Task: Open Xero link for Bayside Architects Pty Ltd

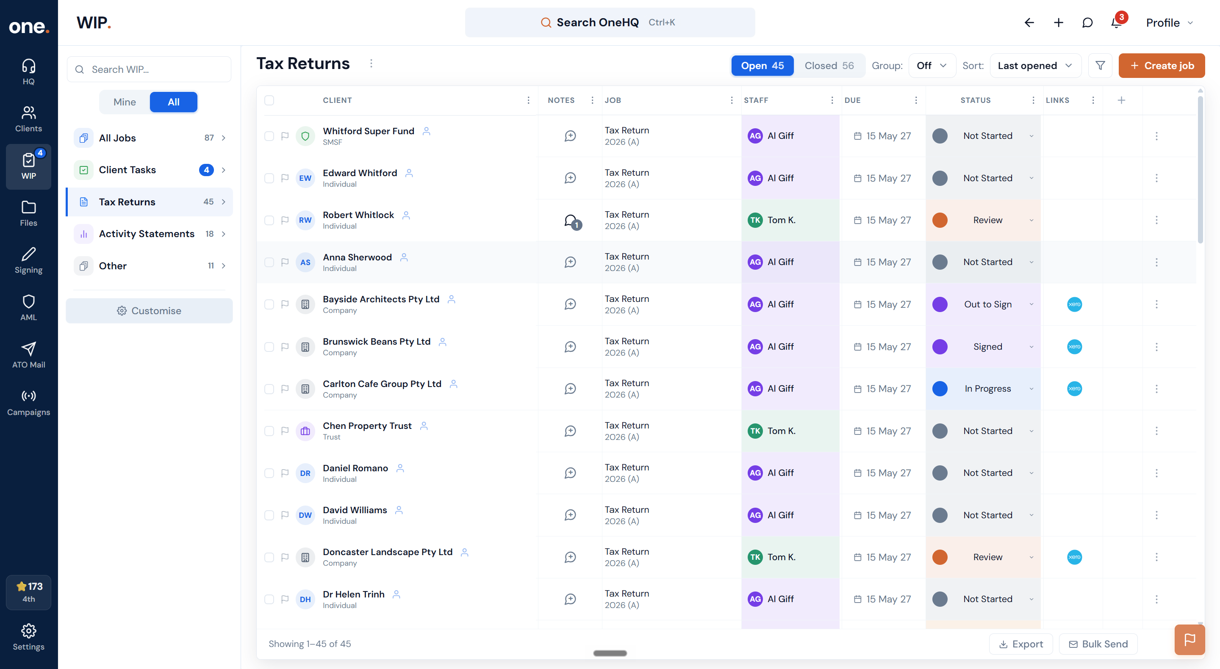Action: pos(1074,304)
